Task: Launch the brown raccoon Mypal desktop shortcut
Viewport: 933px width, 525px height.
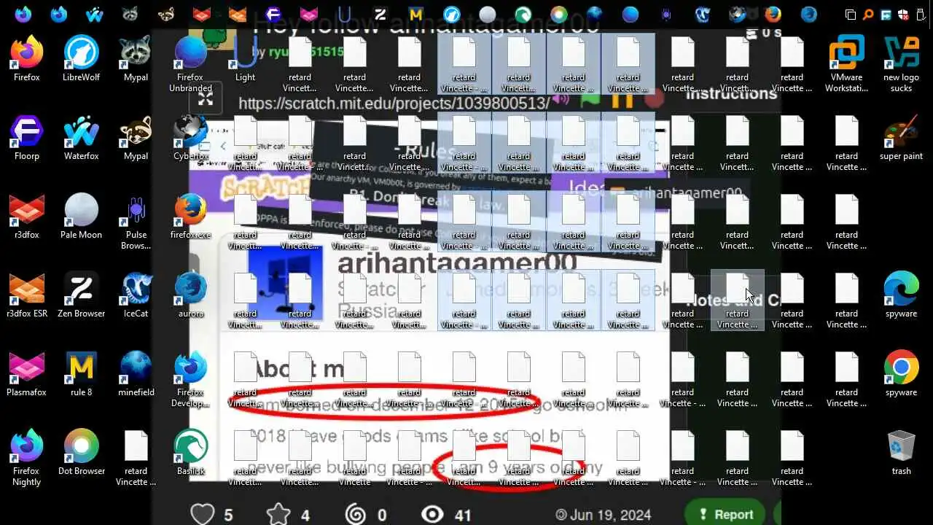Action: [136, 137]
